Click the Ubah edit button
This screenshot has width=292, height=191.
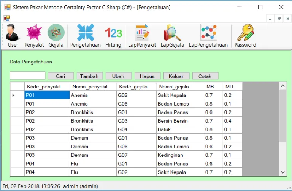coord(119,76)
